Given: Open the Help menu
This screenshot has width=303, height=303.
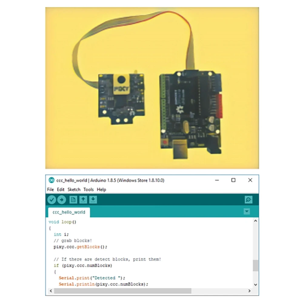Looking at the screenshot, I should point(102,190).
